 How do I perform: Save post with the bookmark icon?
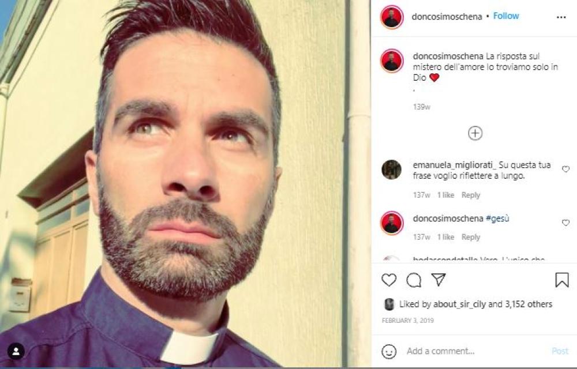562,280
